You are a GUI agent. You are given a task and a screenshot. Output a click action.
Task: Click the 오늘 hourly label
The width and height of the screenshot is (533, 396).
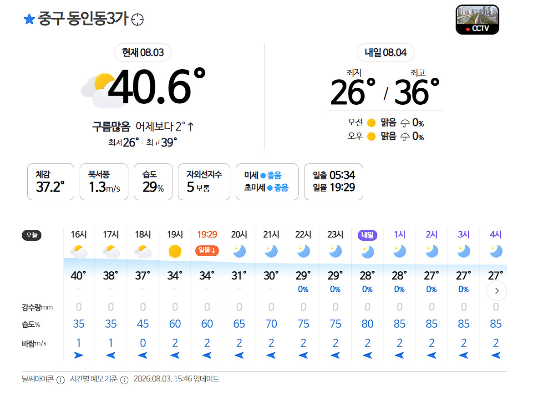coord(31,235)
